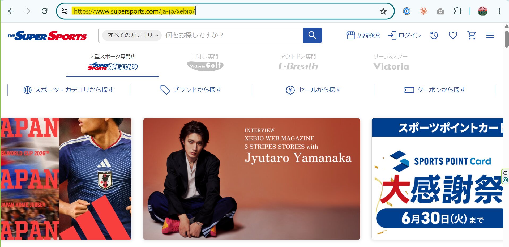Open 店舗検索 store finder

(x=363, y=35)
